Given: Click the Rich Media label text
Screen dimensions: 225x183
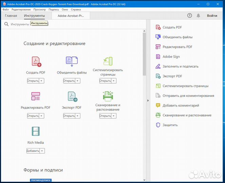Looking at the screenshot, I should point(36,143).
